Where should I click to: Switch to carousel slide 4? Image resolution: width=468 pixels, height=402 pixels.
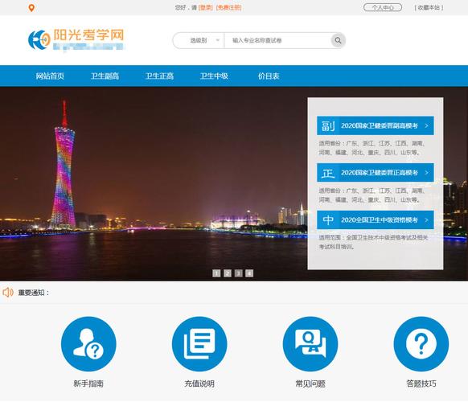pos(249,273)
